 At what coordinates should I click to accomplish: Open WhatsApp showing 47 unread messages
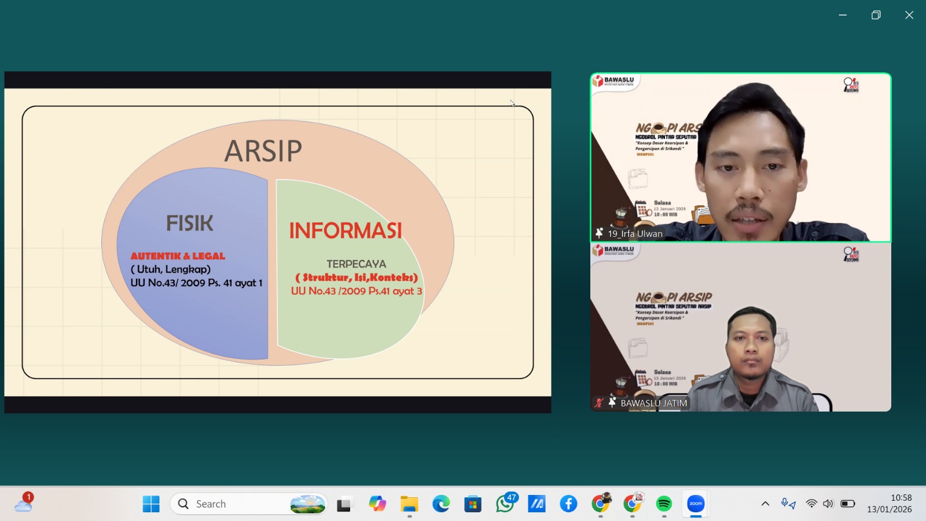505,504
